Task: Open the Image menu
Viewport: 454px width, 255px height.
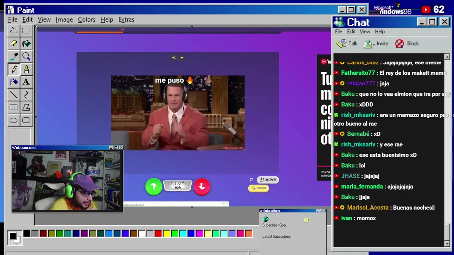Action: click(x=64, y=19)
